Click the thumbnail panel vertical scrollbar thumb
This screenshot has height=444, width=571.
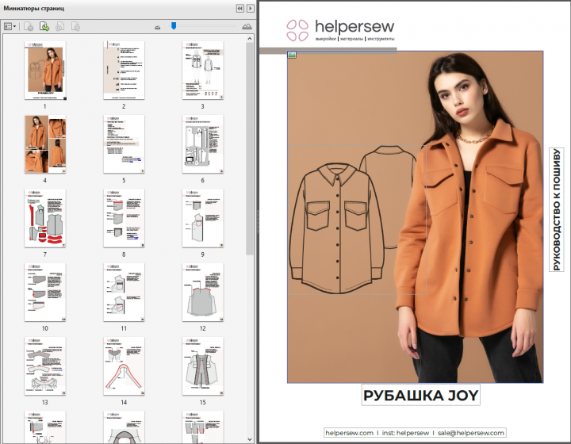point(250,148)
